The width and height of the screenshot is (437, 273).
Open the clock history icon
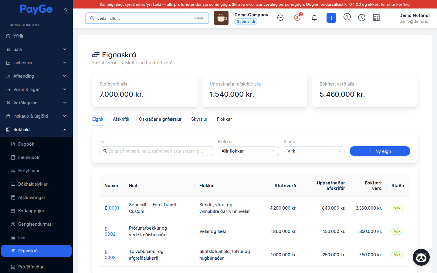pos(362,18)
